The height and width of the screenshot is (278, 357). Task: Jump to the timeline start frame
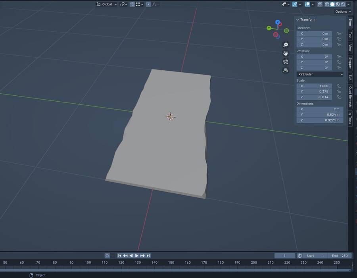(x=119, y=256)
